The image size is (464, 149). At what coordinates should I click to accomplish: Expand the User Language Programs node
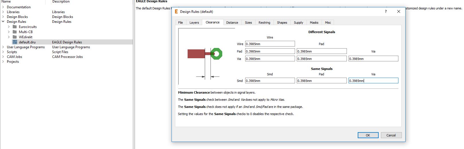pyautogui.click(x=3, y=47)
